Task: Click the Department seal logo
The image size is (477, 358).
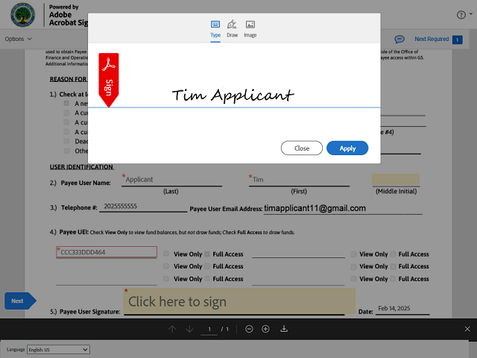Action: (x=23, y=15)
